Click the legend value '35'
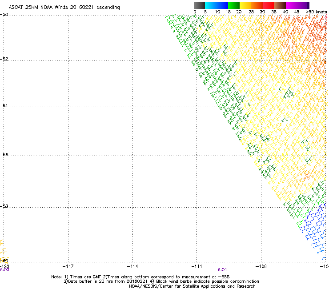329x289 pixels. click(274, 12)
